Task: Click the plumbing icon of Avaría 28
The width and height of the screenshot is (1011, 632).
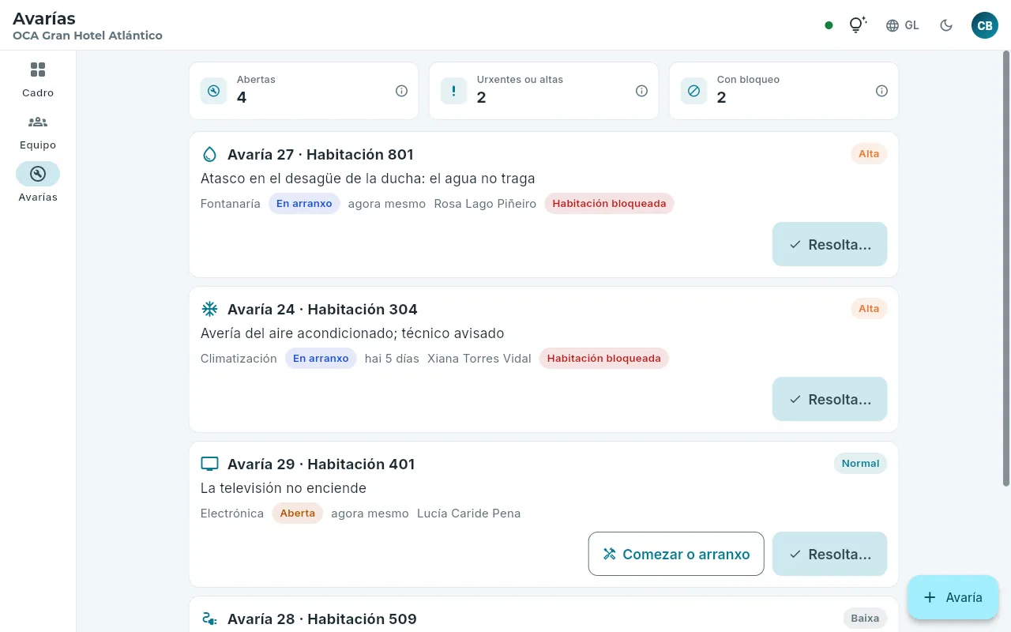Action: 209,619
